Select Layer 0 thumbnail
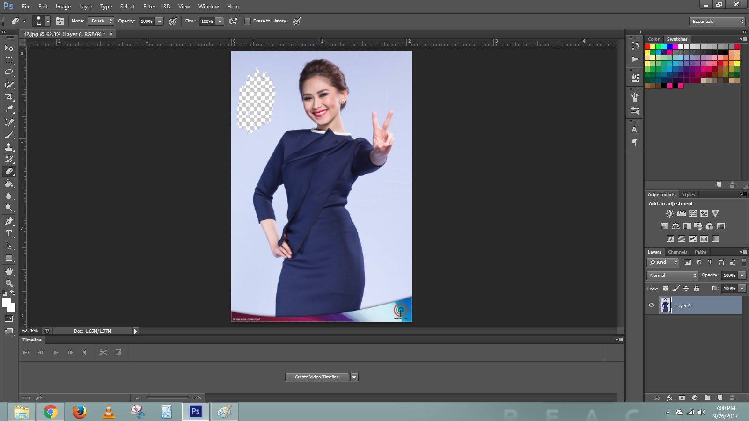 point(665,305)
